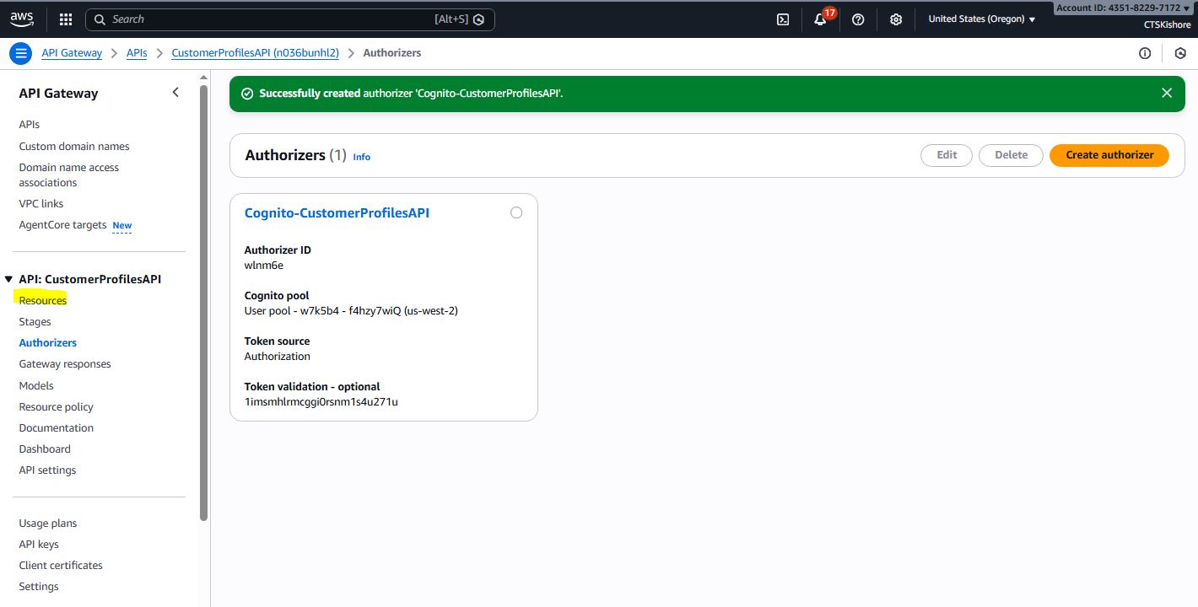Click the Create authorizer button
The width and height of the screenshot is (1198, 607).
[1109, 155]
